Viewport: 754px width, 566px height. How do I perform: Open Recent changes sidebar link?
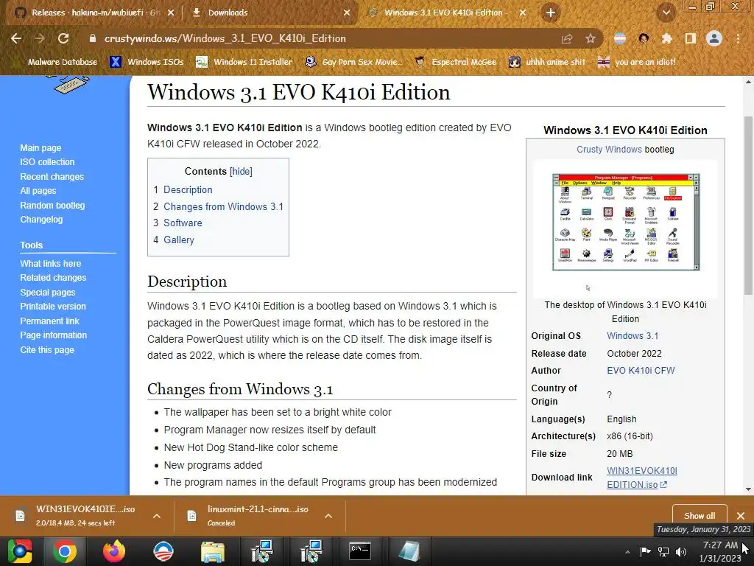52,177
